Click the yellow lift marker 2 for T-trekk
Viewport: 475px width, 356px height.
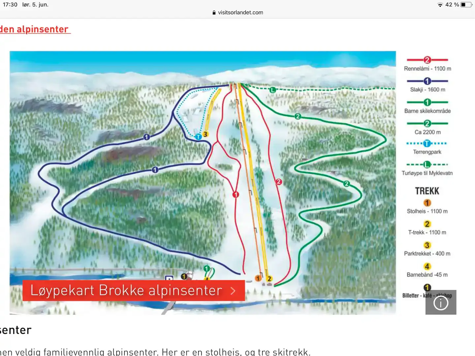click(x=427, y=224)
